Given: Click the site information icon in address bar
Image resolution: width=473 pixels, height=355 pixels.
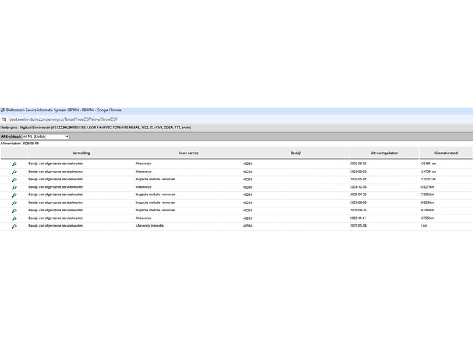Looking at the screenshot, I should tap(4, 119).
